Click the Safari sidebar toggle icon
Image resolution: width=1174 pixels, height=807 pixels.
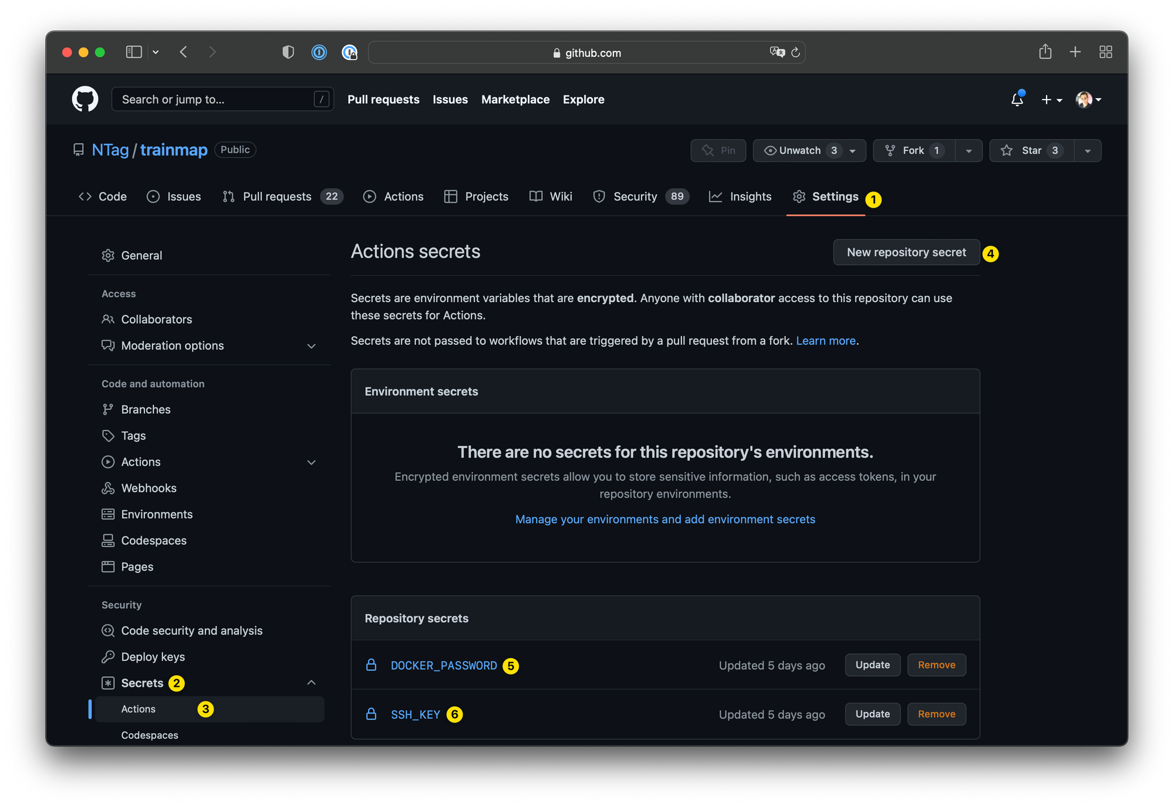tap(134, 52)
